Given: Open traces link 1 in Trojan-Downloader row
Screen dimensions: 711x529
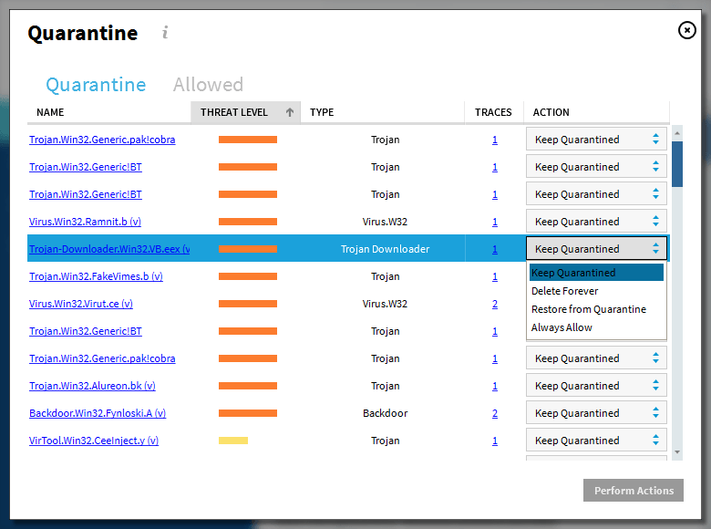Looking at the screenshot, I should [495, 249].
